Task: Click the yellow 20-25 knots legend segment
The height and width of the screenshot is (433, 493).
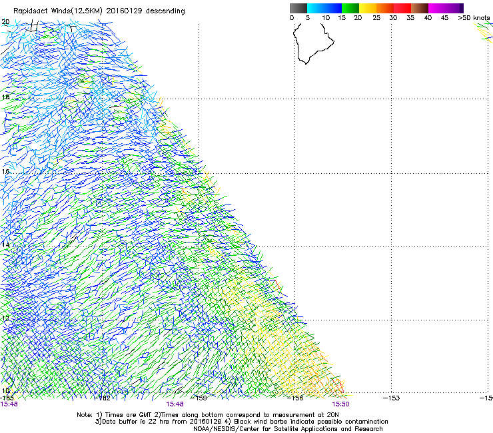Action: pyautogui.click(x=368, y=8)
